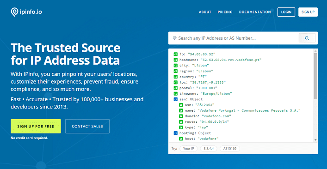Click the Login button

[x=286, y=12]
